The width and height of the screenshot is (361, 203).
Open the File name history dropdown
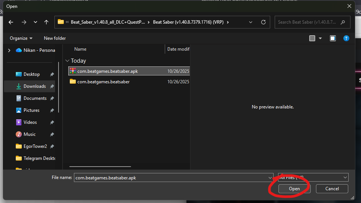coord(270,178)
